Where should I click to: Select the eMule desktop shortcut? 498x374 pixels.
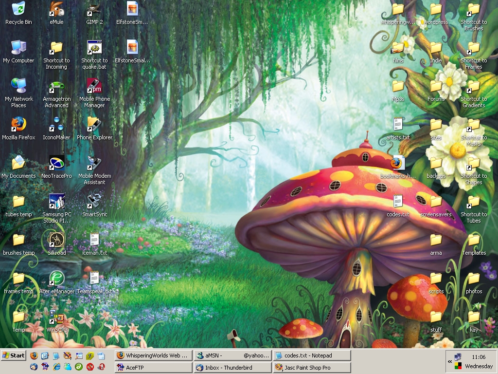(x=56, y=13)
